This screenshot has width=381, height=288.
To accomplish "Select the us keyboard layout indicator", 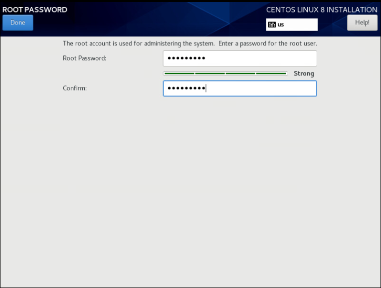I will (x=292, y=24).
